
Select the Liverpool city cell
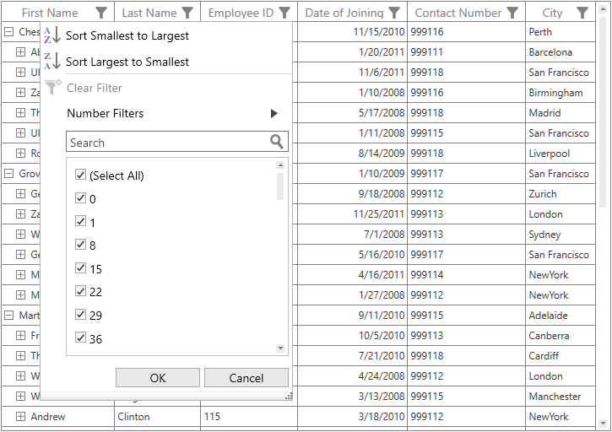tap(561, 153)
